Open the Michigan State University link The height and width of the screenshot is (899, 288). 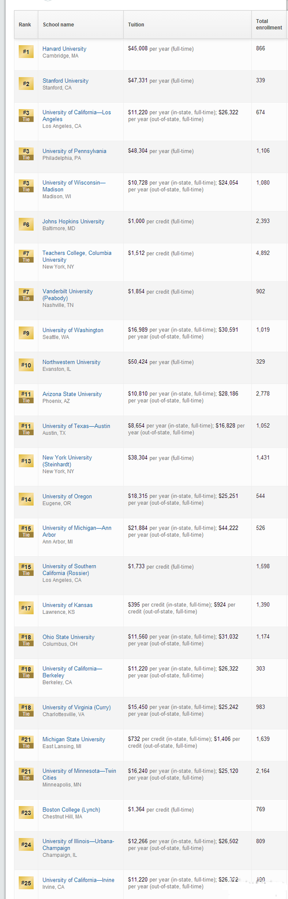(73, 739)
